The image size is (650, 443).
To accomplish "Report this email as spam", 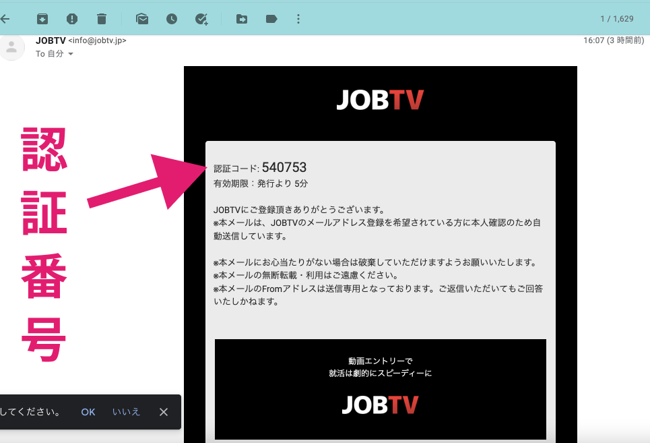I will [x=71, y=19].
